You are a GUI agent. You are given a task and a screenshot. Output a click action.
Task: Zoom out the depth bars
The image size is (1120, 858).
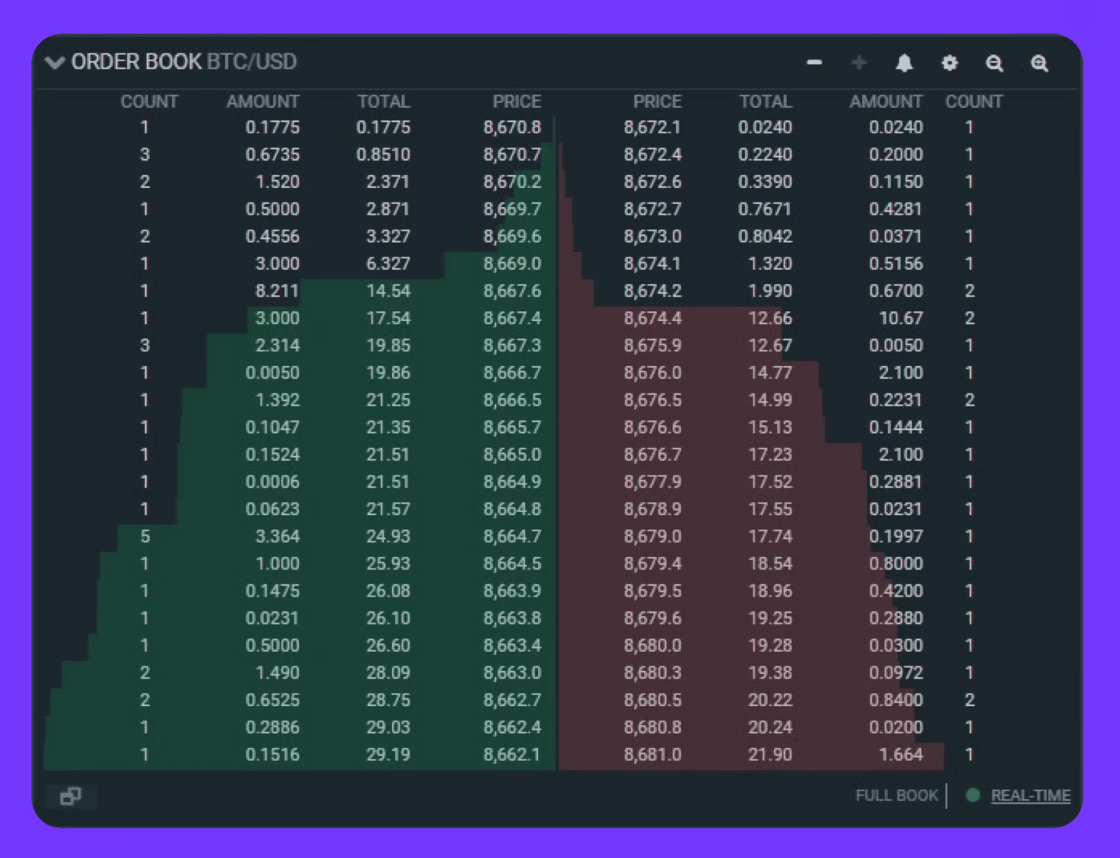tap(994, 64)
